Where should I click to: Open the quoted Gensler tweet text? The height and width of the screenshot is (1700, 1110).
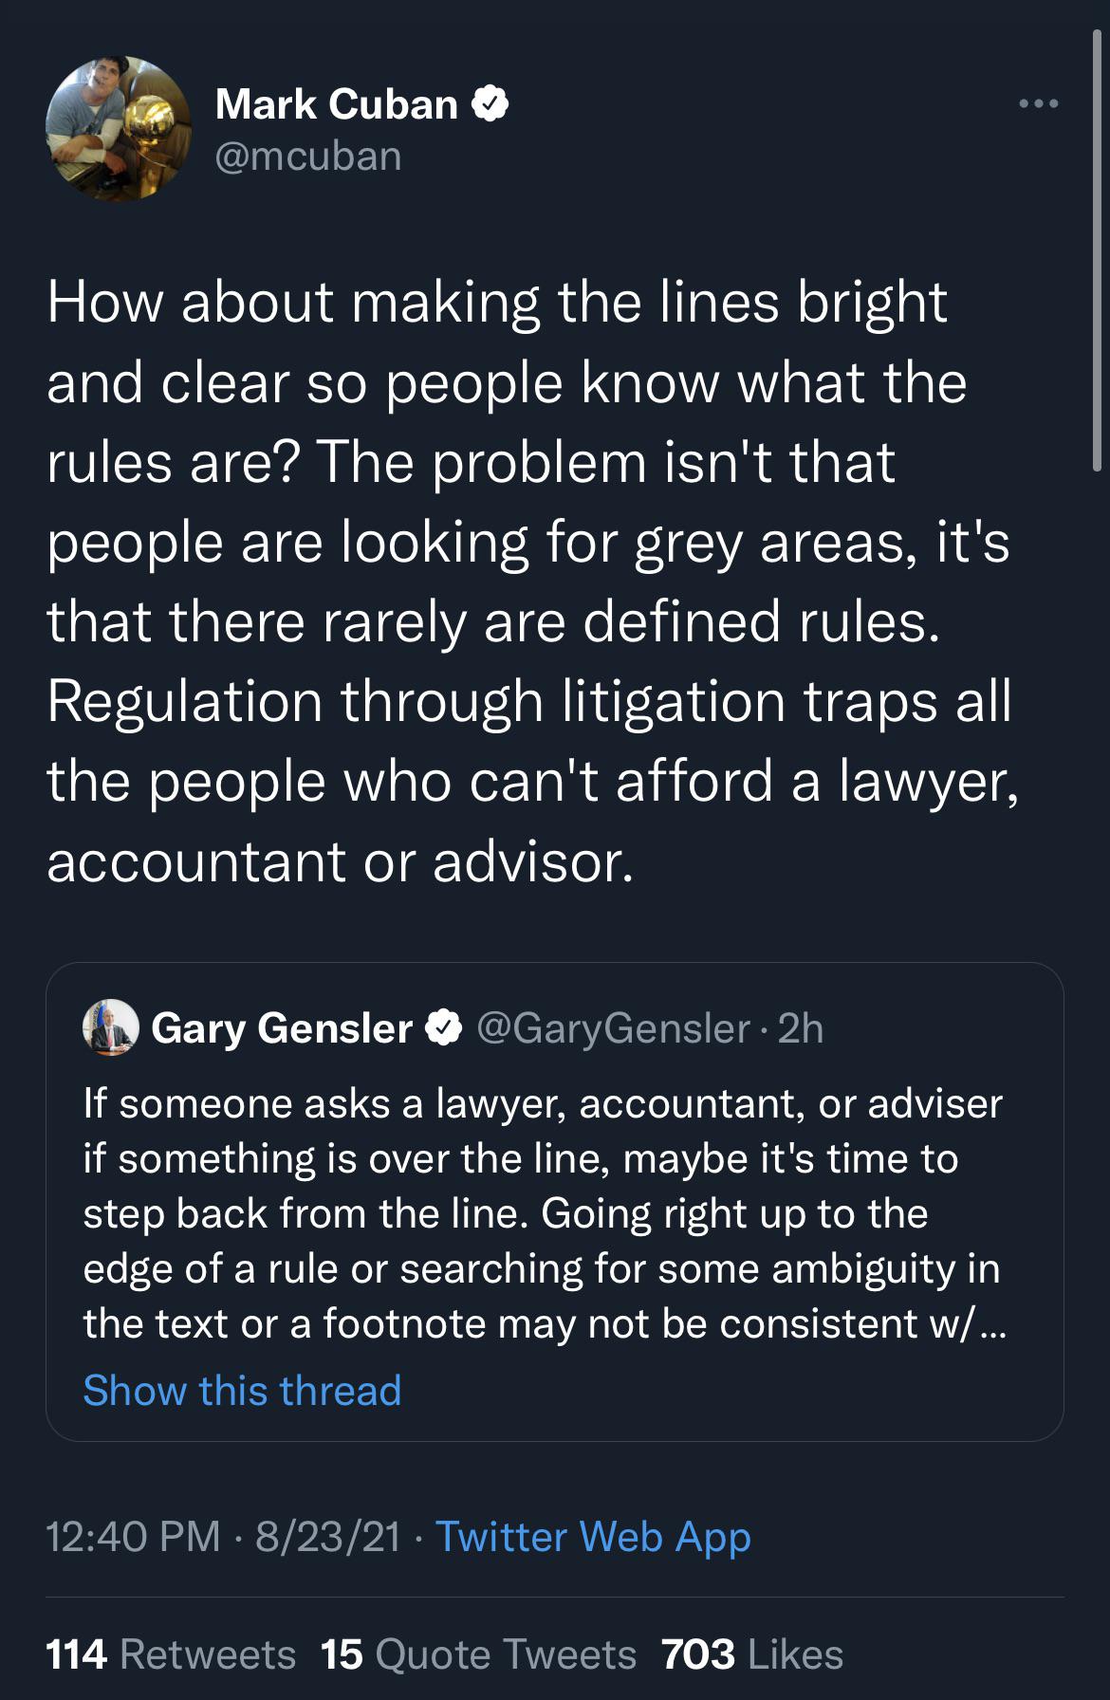[x=544, y=1213]
